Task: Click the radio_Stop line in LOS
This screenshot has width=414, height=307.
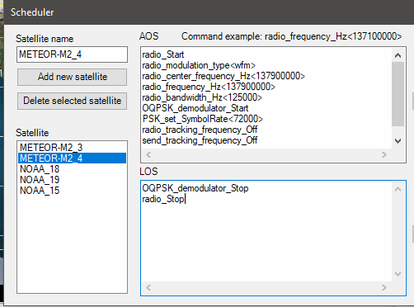Action: click(163, 199)
